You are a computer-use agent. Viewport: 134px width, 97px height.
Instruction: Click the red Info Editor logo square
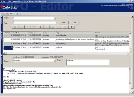click(2, 7)
